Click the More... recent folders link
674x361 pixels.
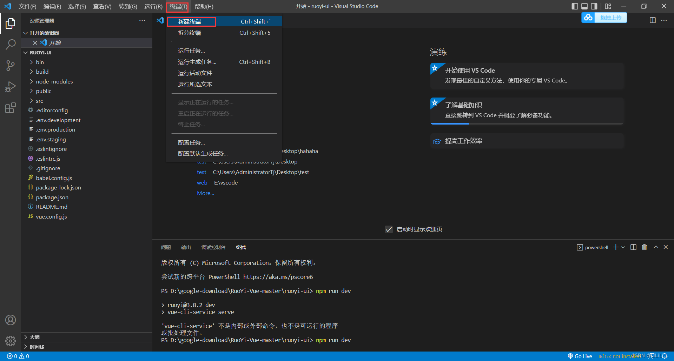(205, 193)
